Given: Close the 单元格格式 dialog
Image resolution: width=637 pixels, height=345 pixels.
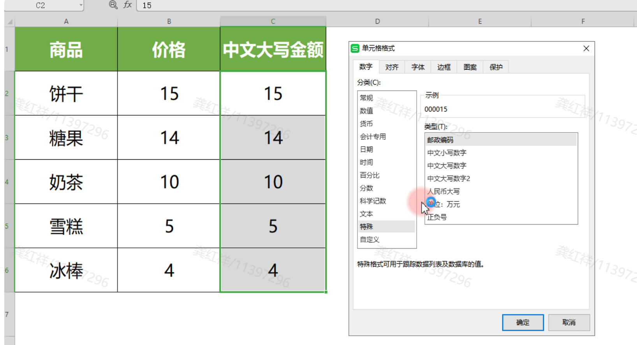Looking at the screenshot, I should pos(586,48).
